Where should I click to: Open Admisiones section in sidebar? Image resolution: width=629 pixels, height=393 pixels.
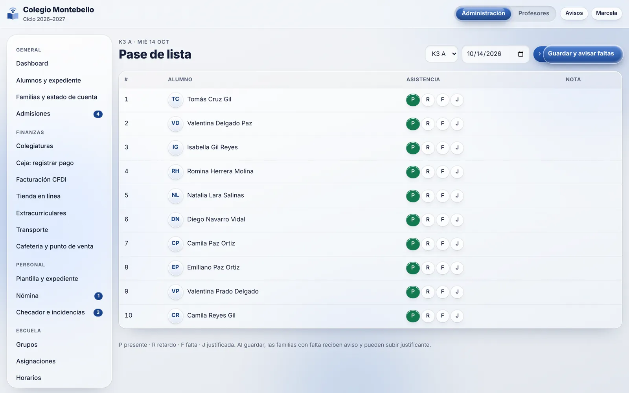coord(59,114)
